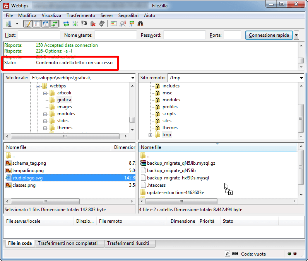Collapse the webtips folder in local tree
Viewport: 308px width, 261px height.
tap(38, 86)
